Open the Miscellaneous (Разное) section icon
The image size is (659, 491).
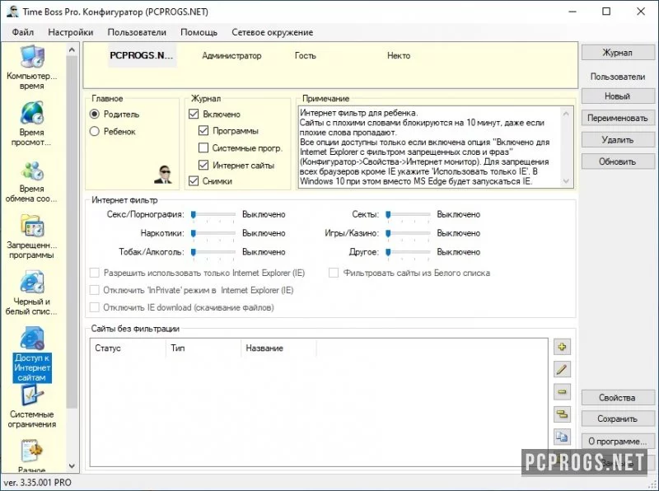pyautogui.click(x=32, y=451)
